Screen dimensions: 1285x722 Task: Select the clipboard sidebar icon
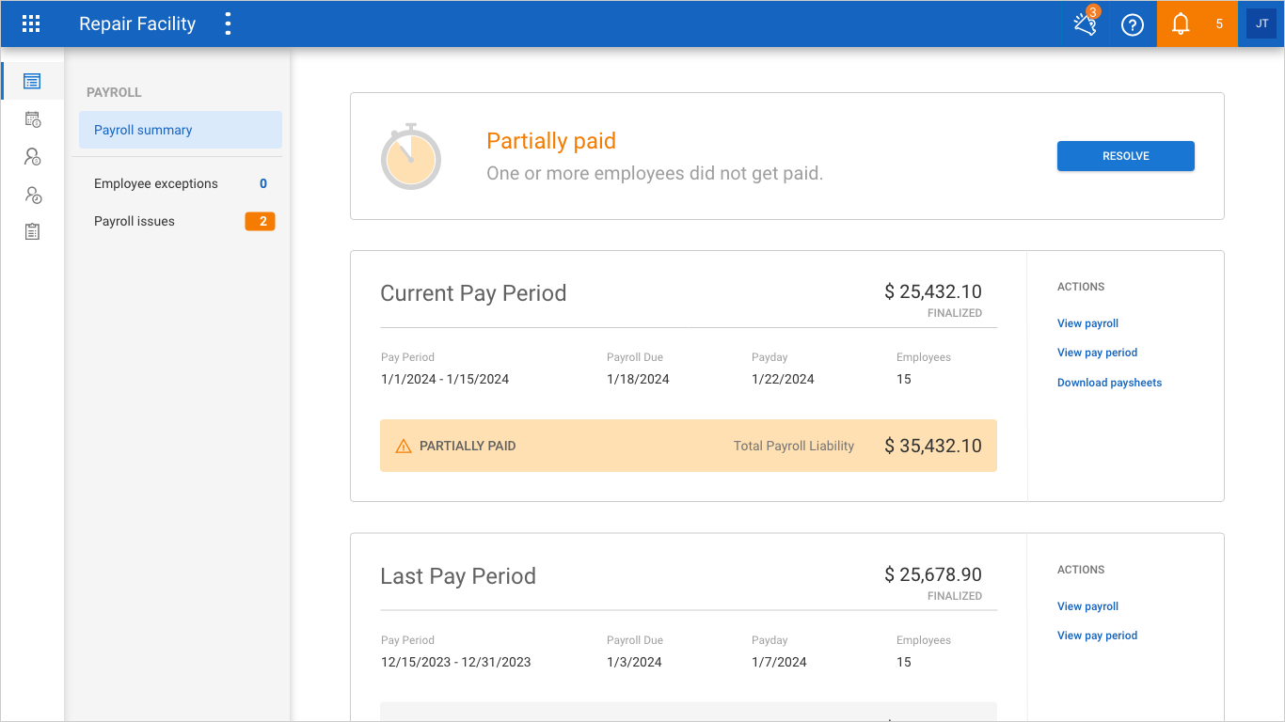pyautogui.click(x=32, y=231)
